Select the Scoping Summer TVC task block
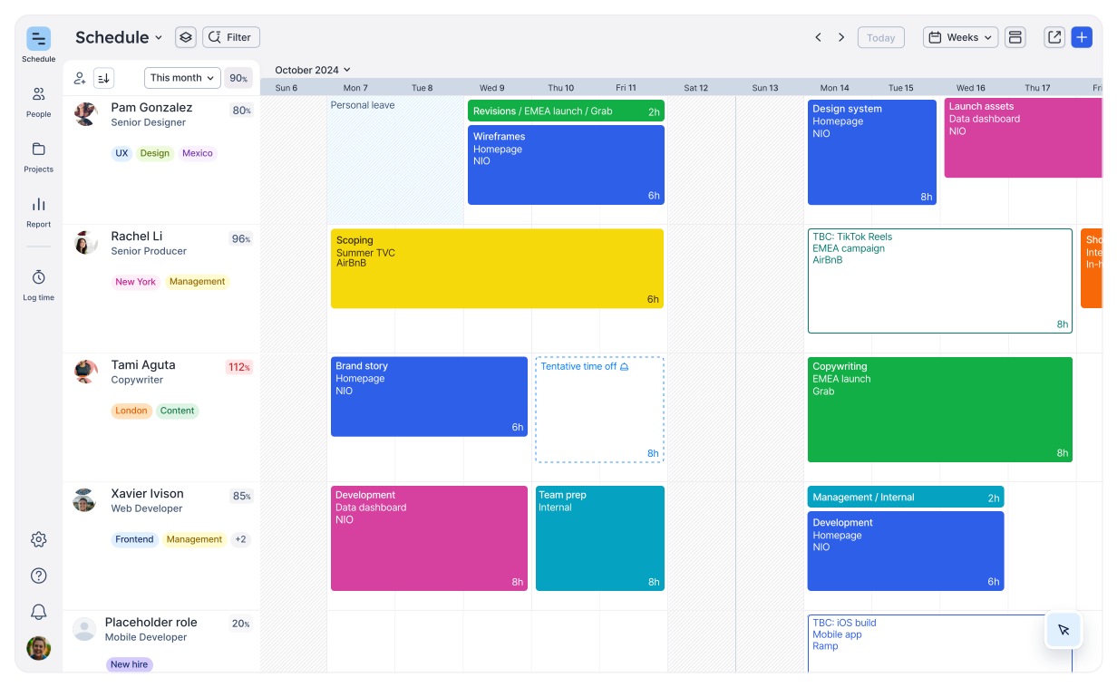Viewport: 1117px width, 687px height. click(497, 268)
